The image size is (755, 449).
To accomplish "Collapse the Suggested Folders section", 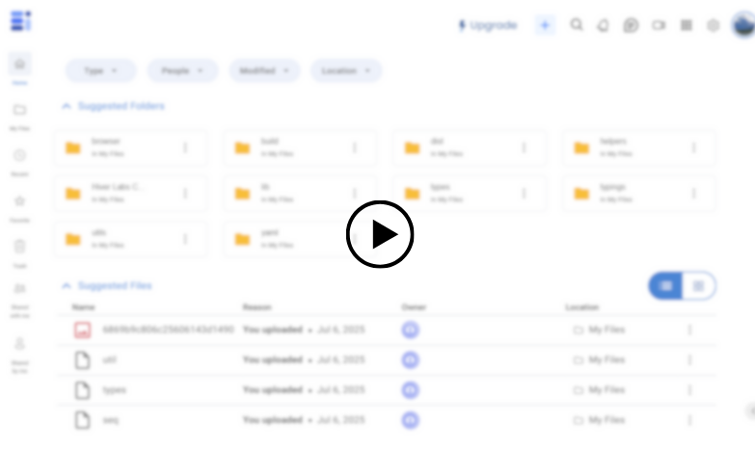I will click(x=67, y=106).
